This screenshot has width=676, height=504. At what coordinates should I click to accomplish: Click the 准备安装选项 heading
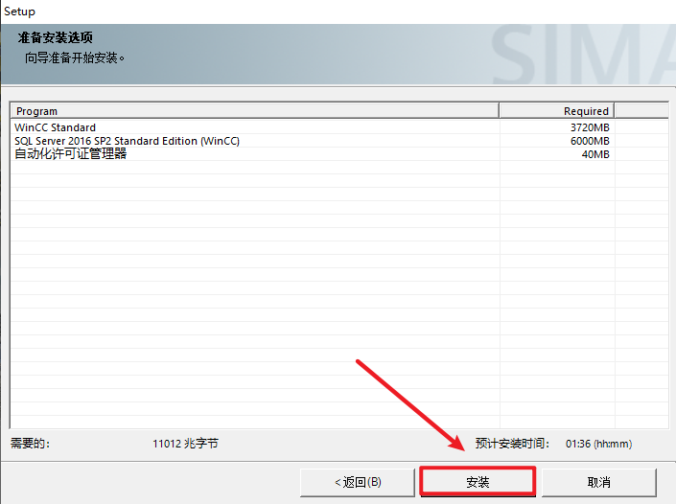(x=55, y=38)
